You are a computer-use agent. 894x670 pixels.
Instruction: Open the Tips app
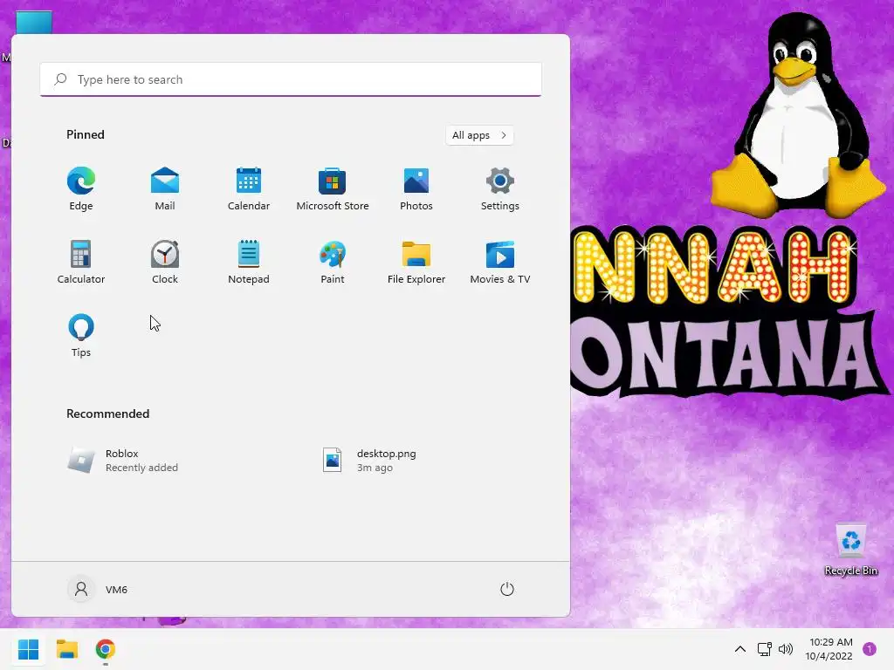(x=81, y=336)
